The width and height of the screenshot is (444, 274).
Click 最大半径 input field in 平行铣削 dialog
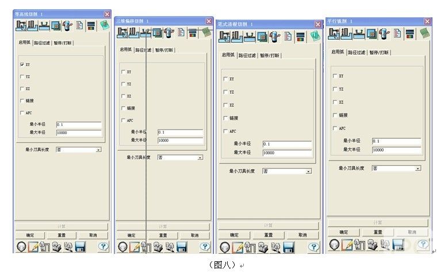point(396,150)
